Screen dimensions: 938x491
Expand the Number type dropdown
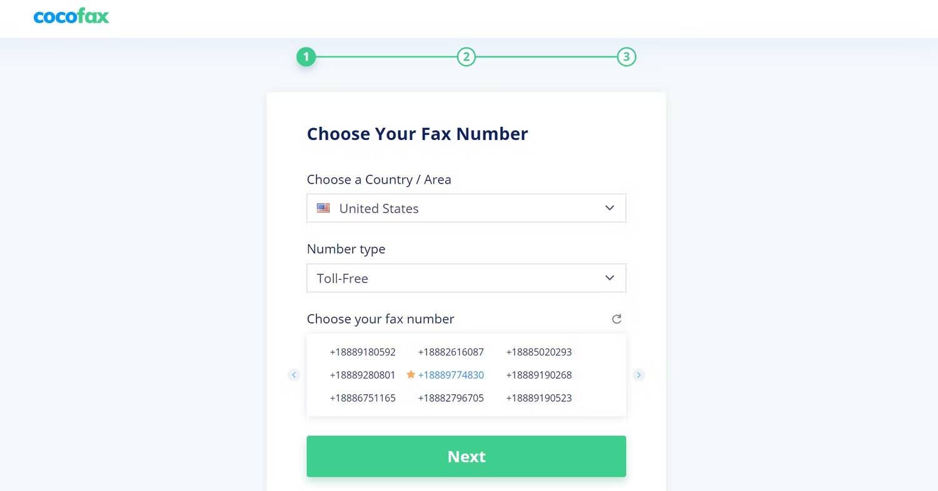point(466,278)
